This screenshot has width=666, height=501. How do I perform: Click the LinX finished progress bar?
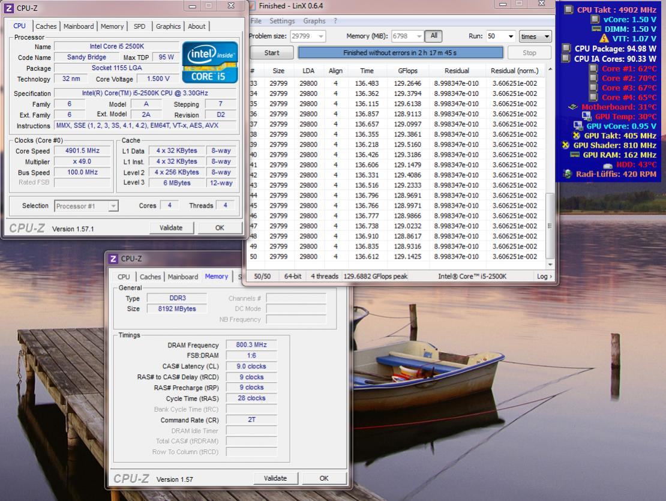point(400,53)
